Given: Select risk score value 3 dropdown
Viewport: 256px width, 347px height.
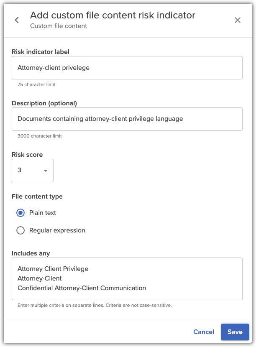Looking at the screenshot, I should point(33,171).
